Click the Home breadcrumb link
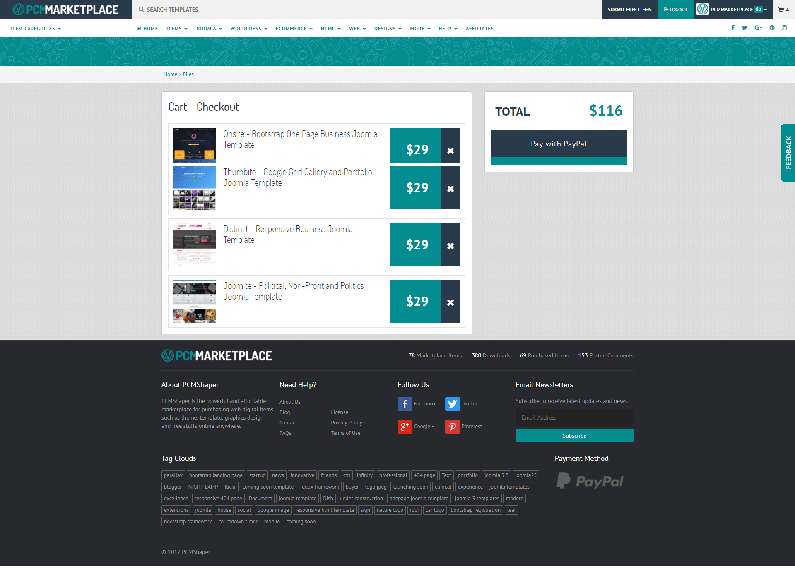The height and width of the screenshot is (585, 795). (170, 74)
